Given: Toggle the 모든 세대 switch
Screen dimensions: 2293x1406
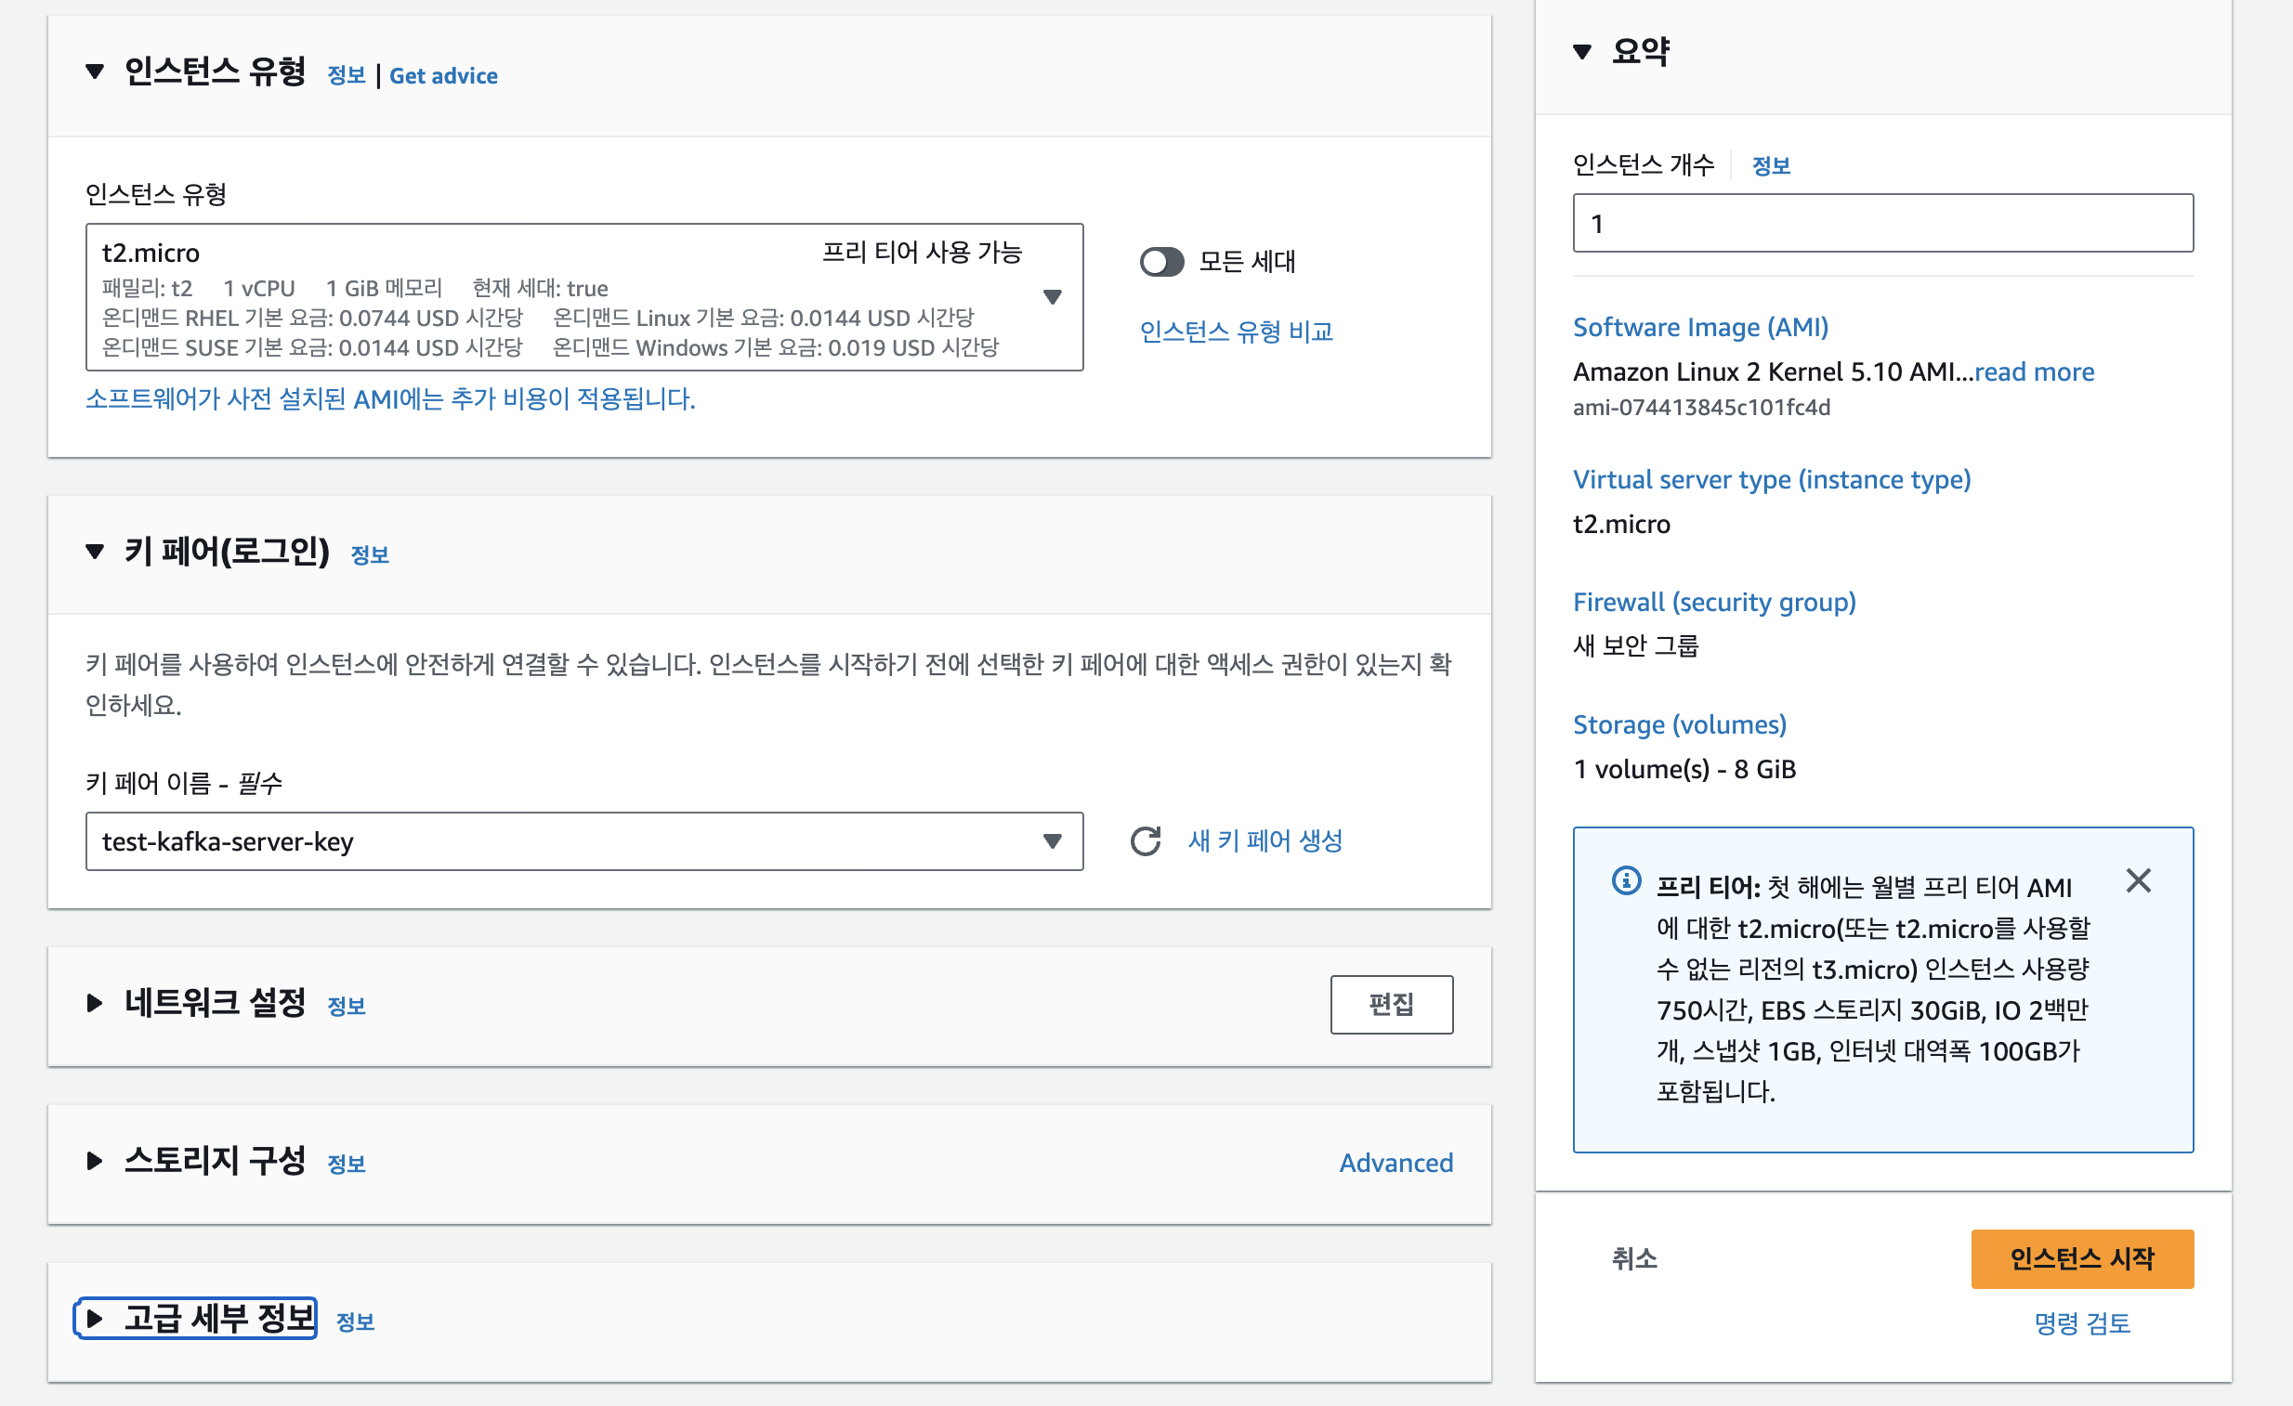Looking at the screenshot, I should click(x=1161, y=262).
